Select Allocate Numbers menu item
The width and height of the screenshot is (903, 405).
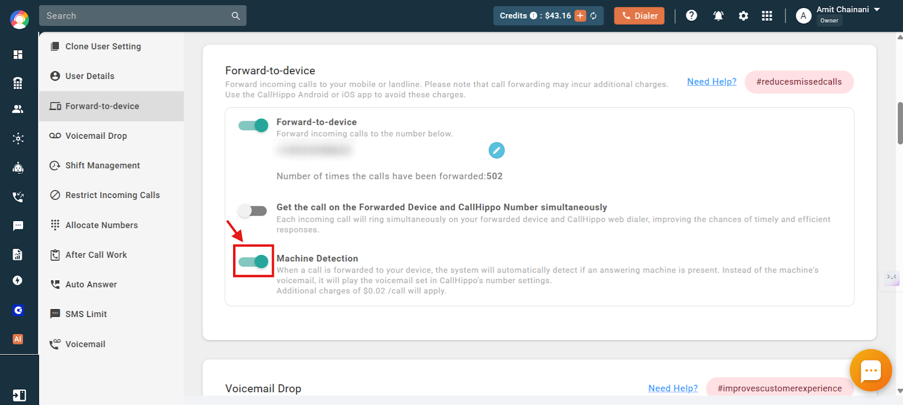pyautogui.click(x=111, y=225)
